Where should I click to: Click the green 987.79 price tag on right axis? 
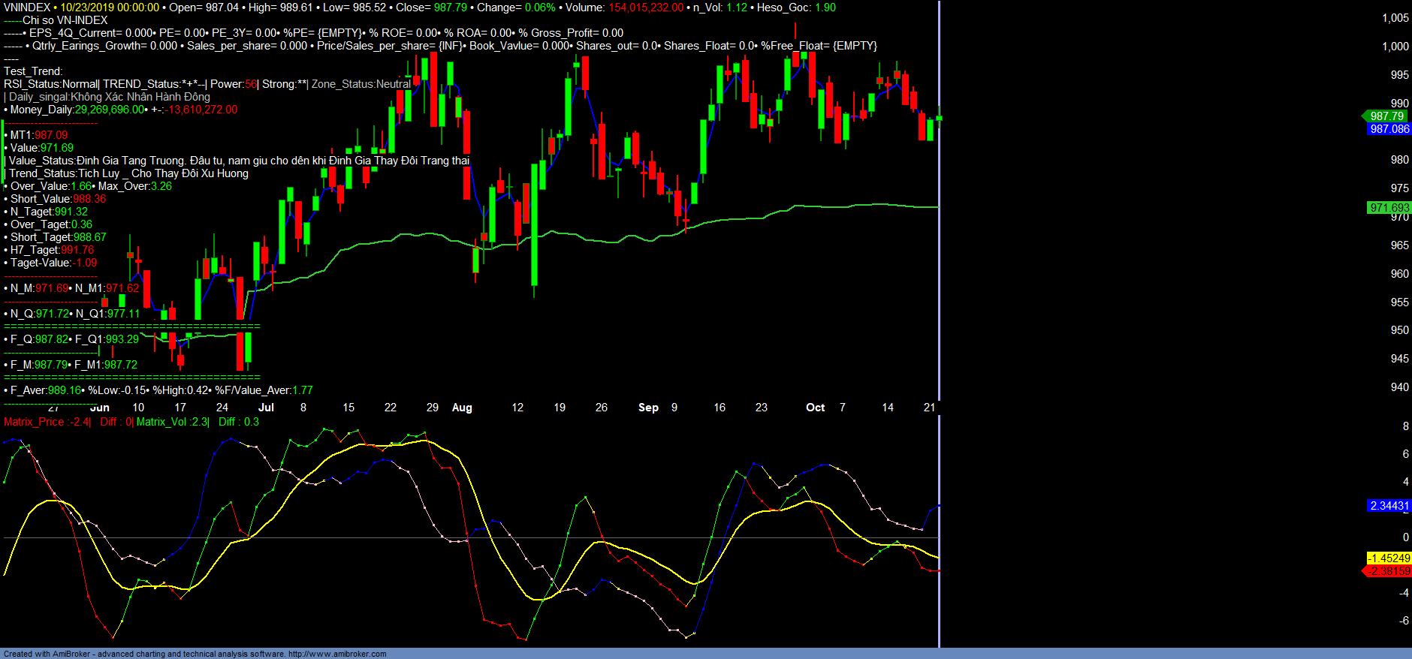pyautogui.click(x=1386, y=116)
